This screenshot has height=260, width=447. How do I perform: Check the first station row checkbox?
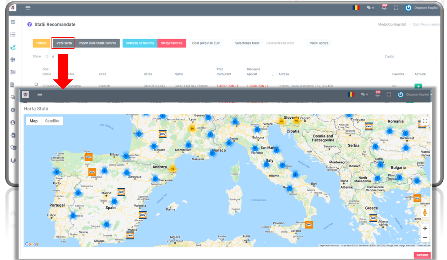point(36,84)
